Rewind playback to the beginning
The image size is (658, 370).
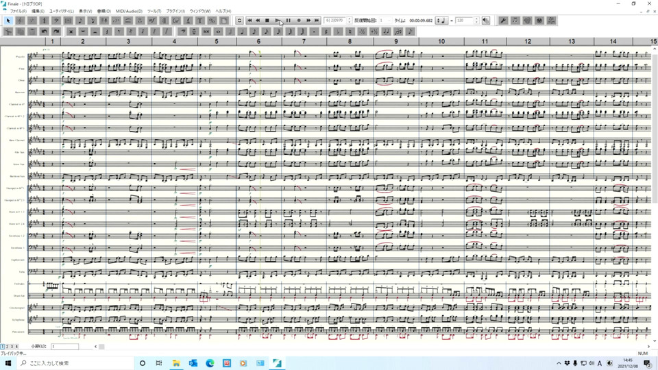[249, 21]
